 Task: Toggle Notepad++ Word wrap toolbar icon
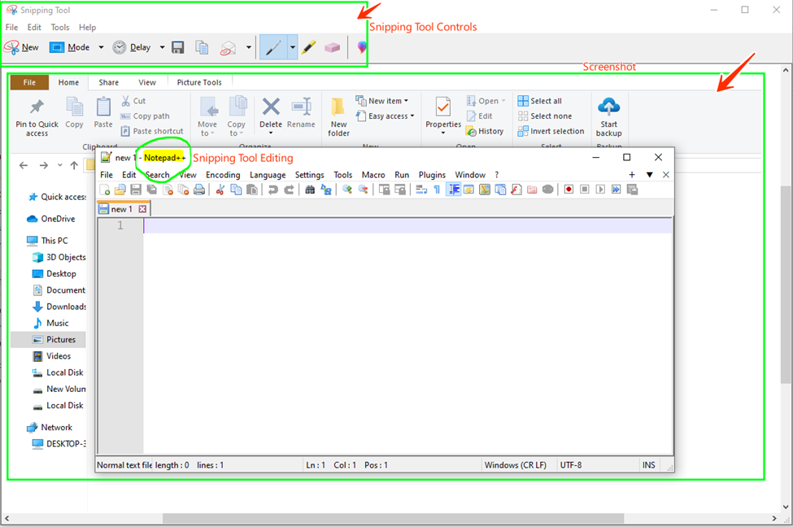click(421, 189)
